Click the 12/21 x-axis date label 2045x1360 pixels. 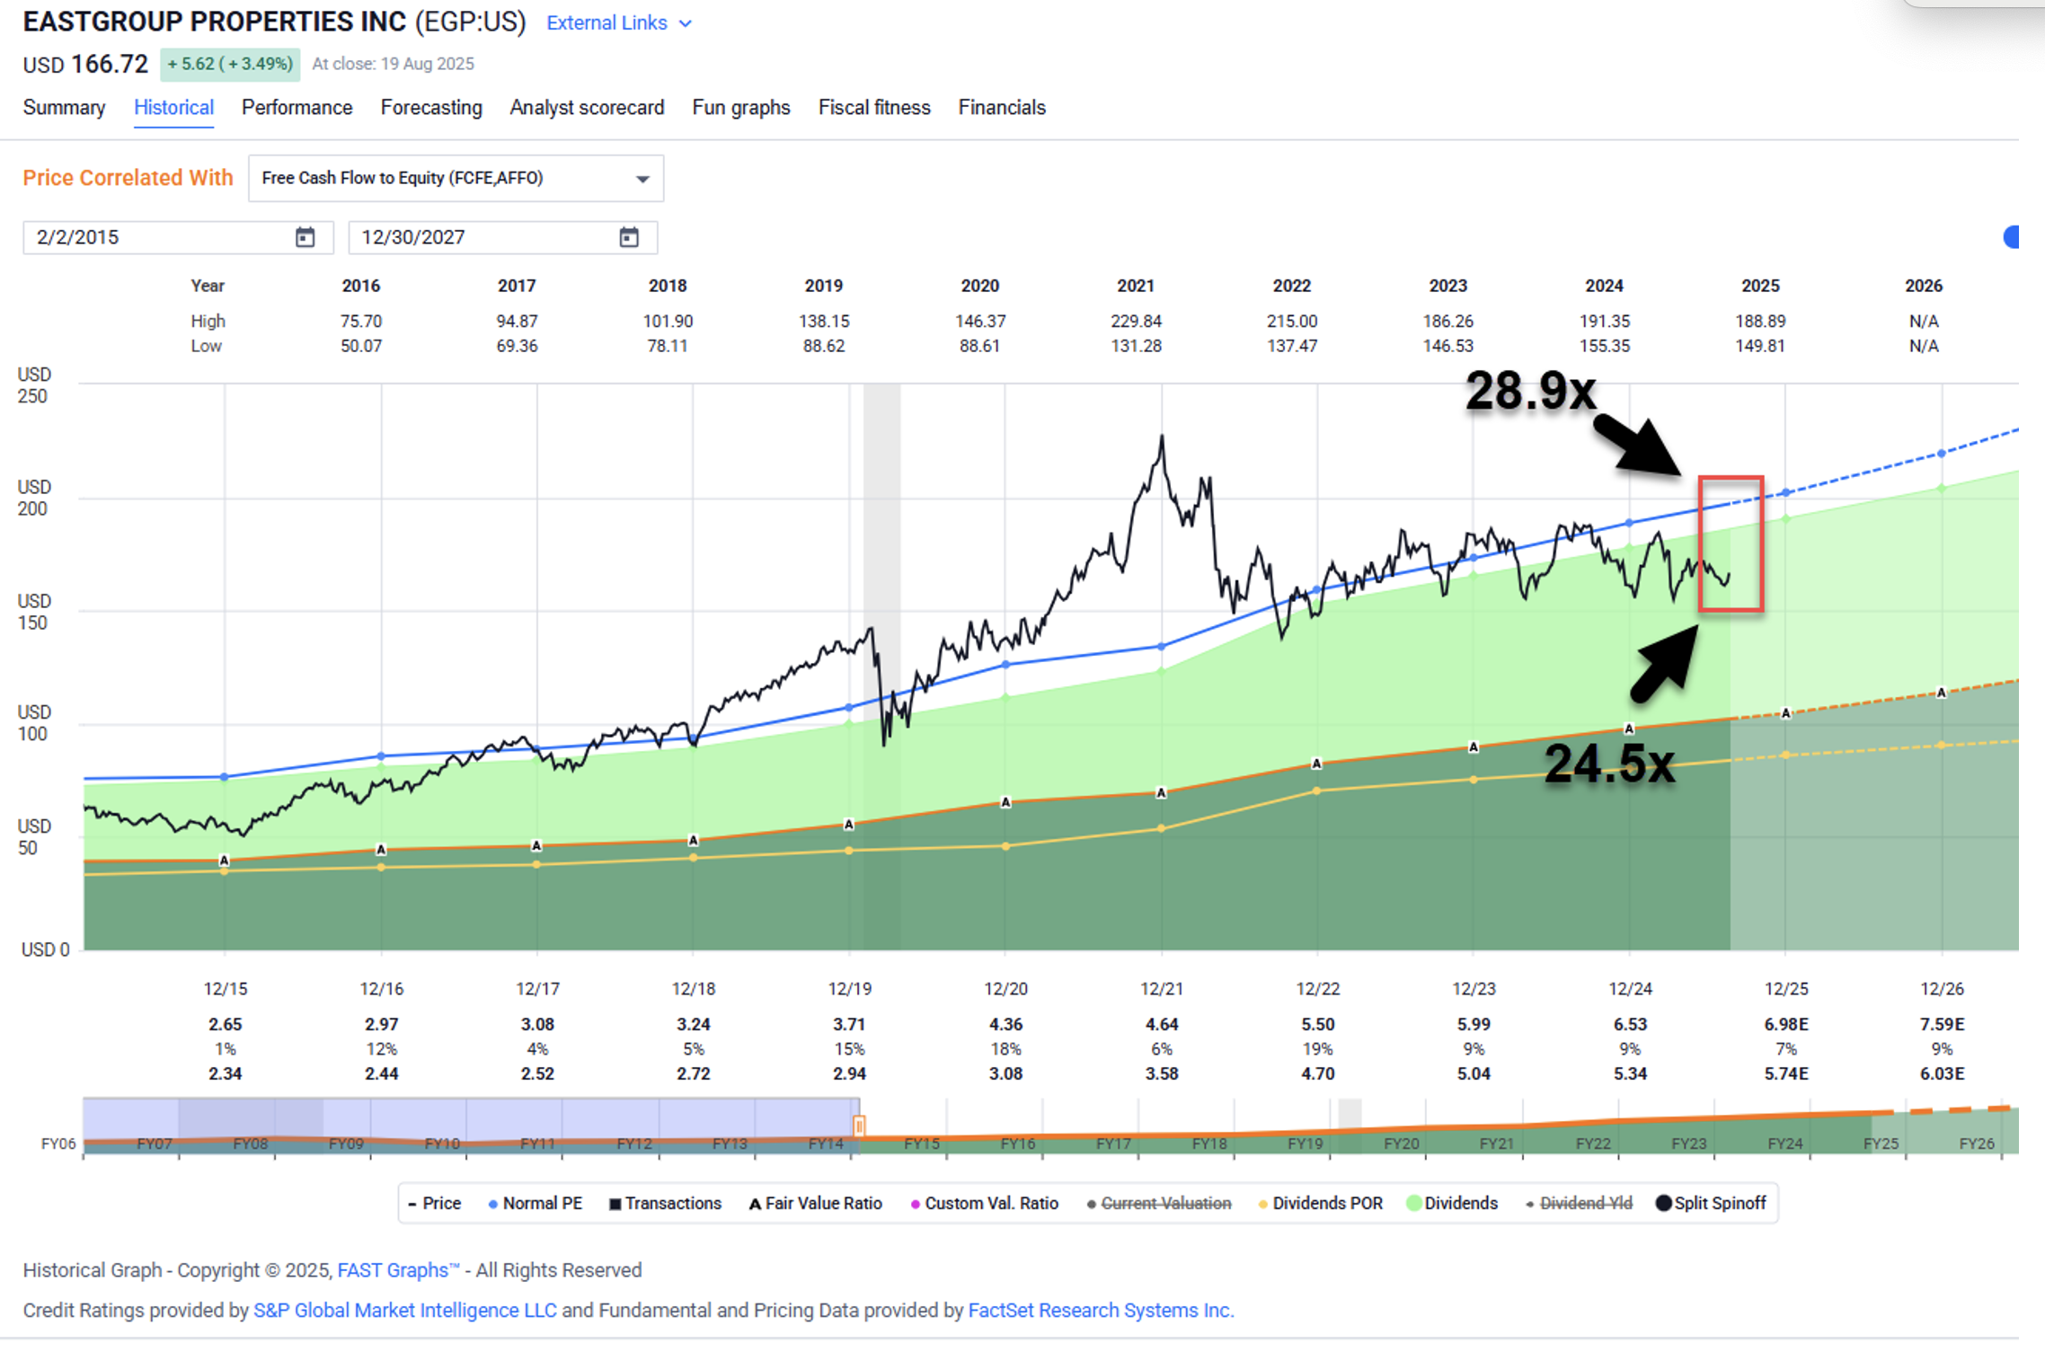pos(1162,989)
